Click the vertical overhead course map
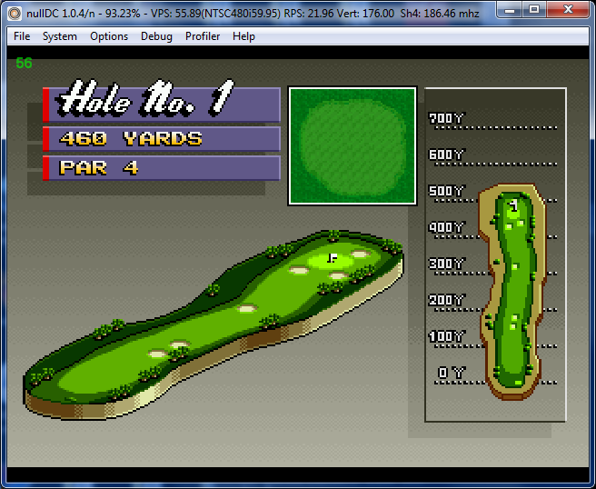 pos(512,292)
